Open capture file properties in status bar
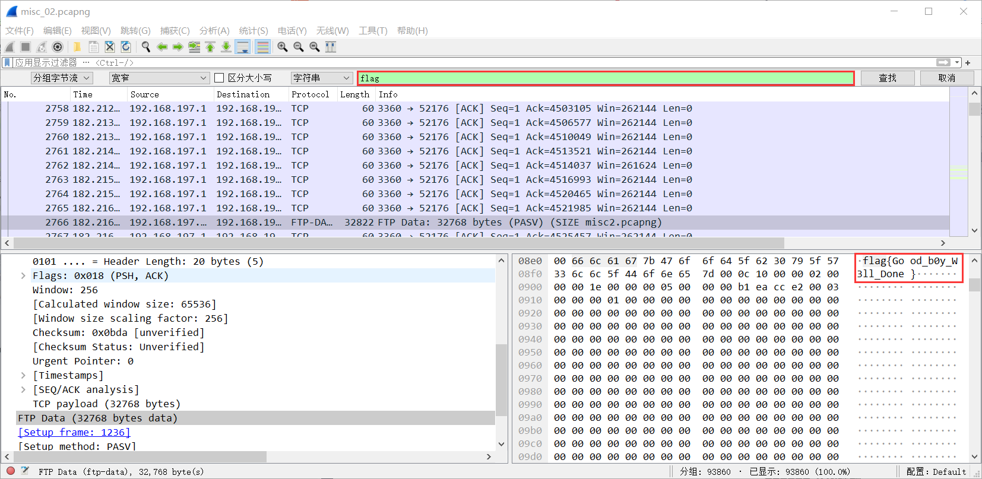This screenshot has height=479, width=982. click(x=25, y=471)
